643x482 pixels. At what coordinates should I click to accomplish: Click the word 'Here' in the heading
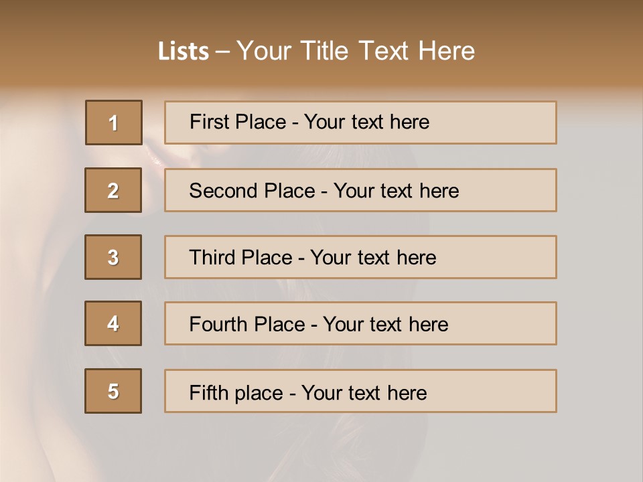pos(446,52)
